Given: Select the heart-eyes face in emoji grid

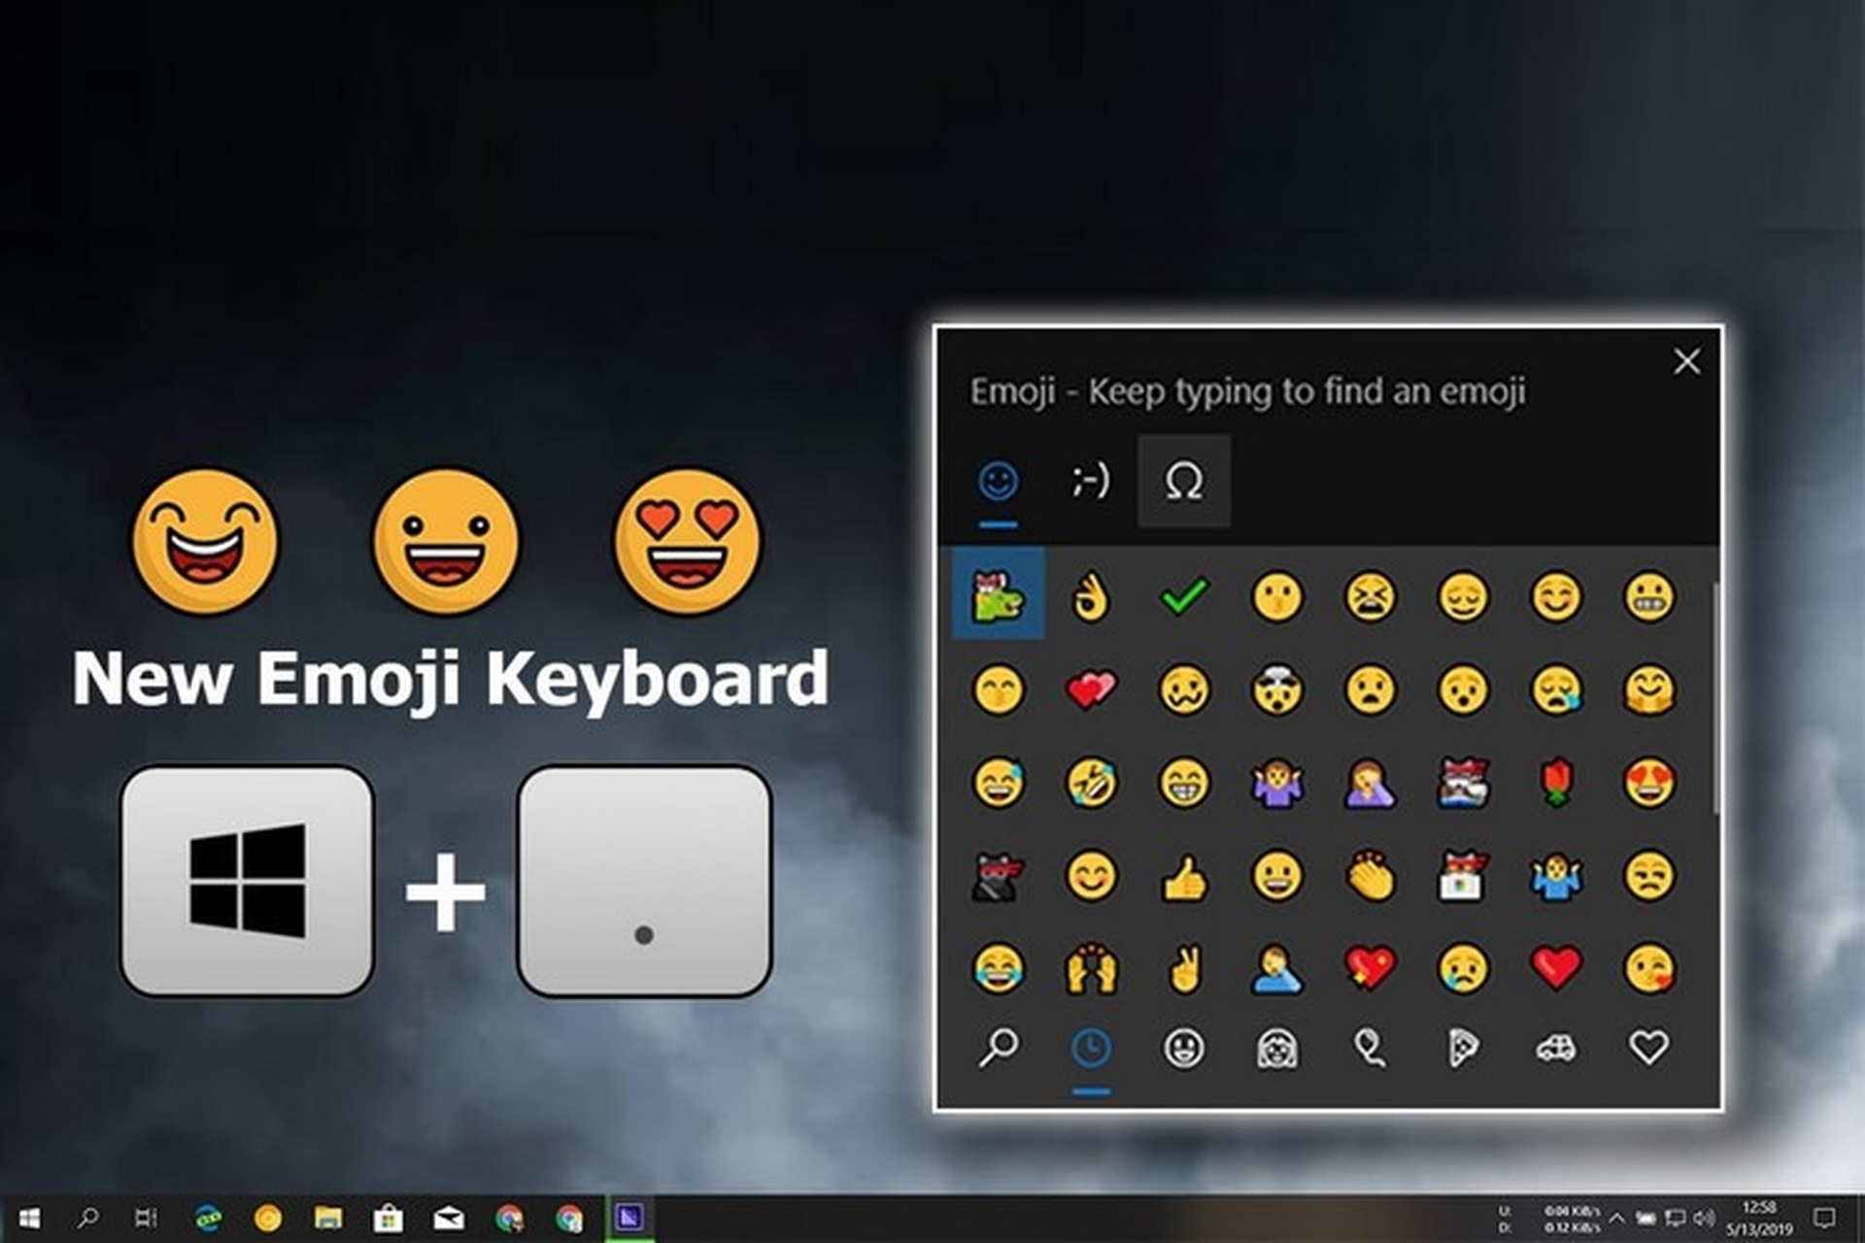Looking at the screenshot, I should click(x=1649, y=782).
